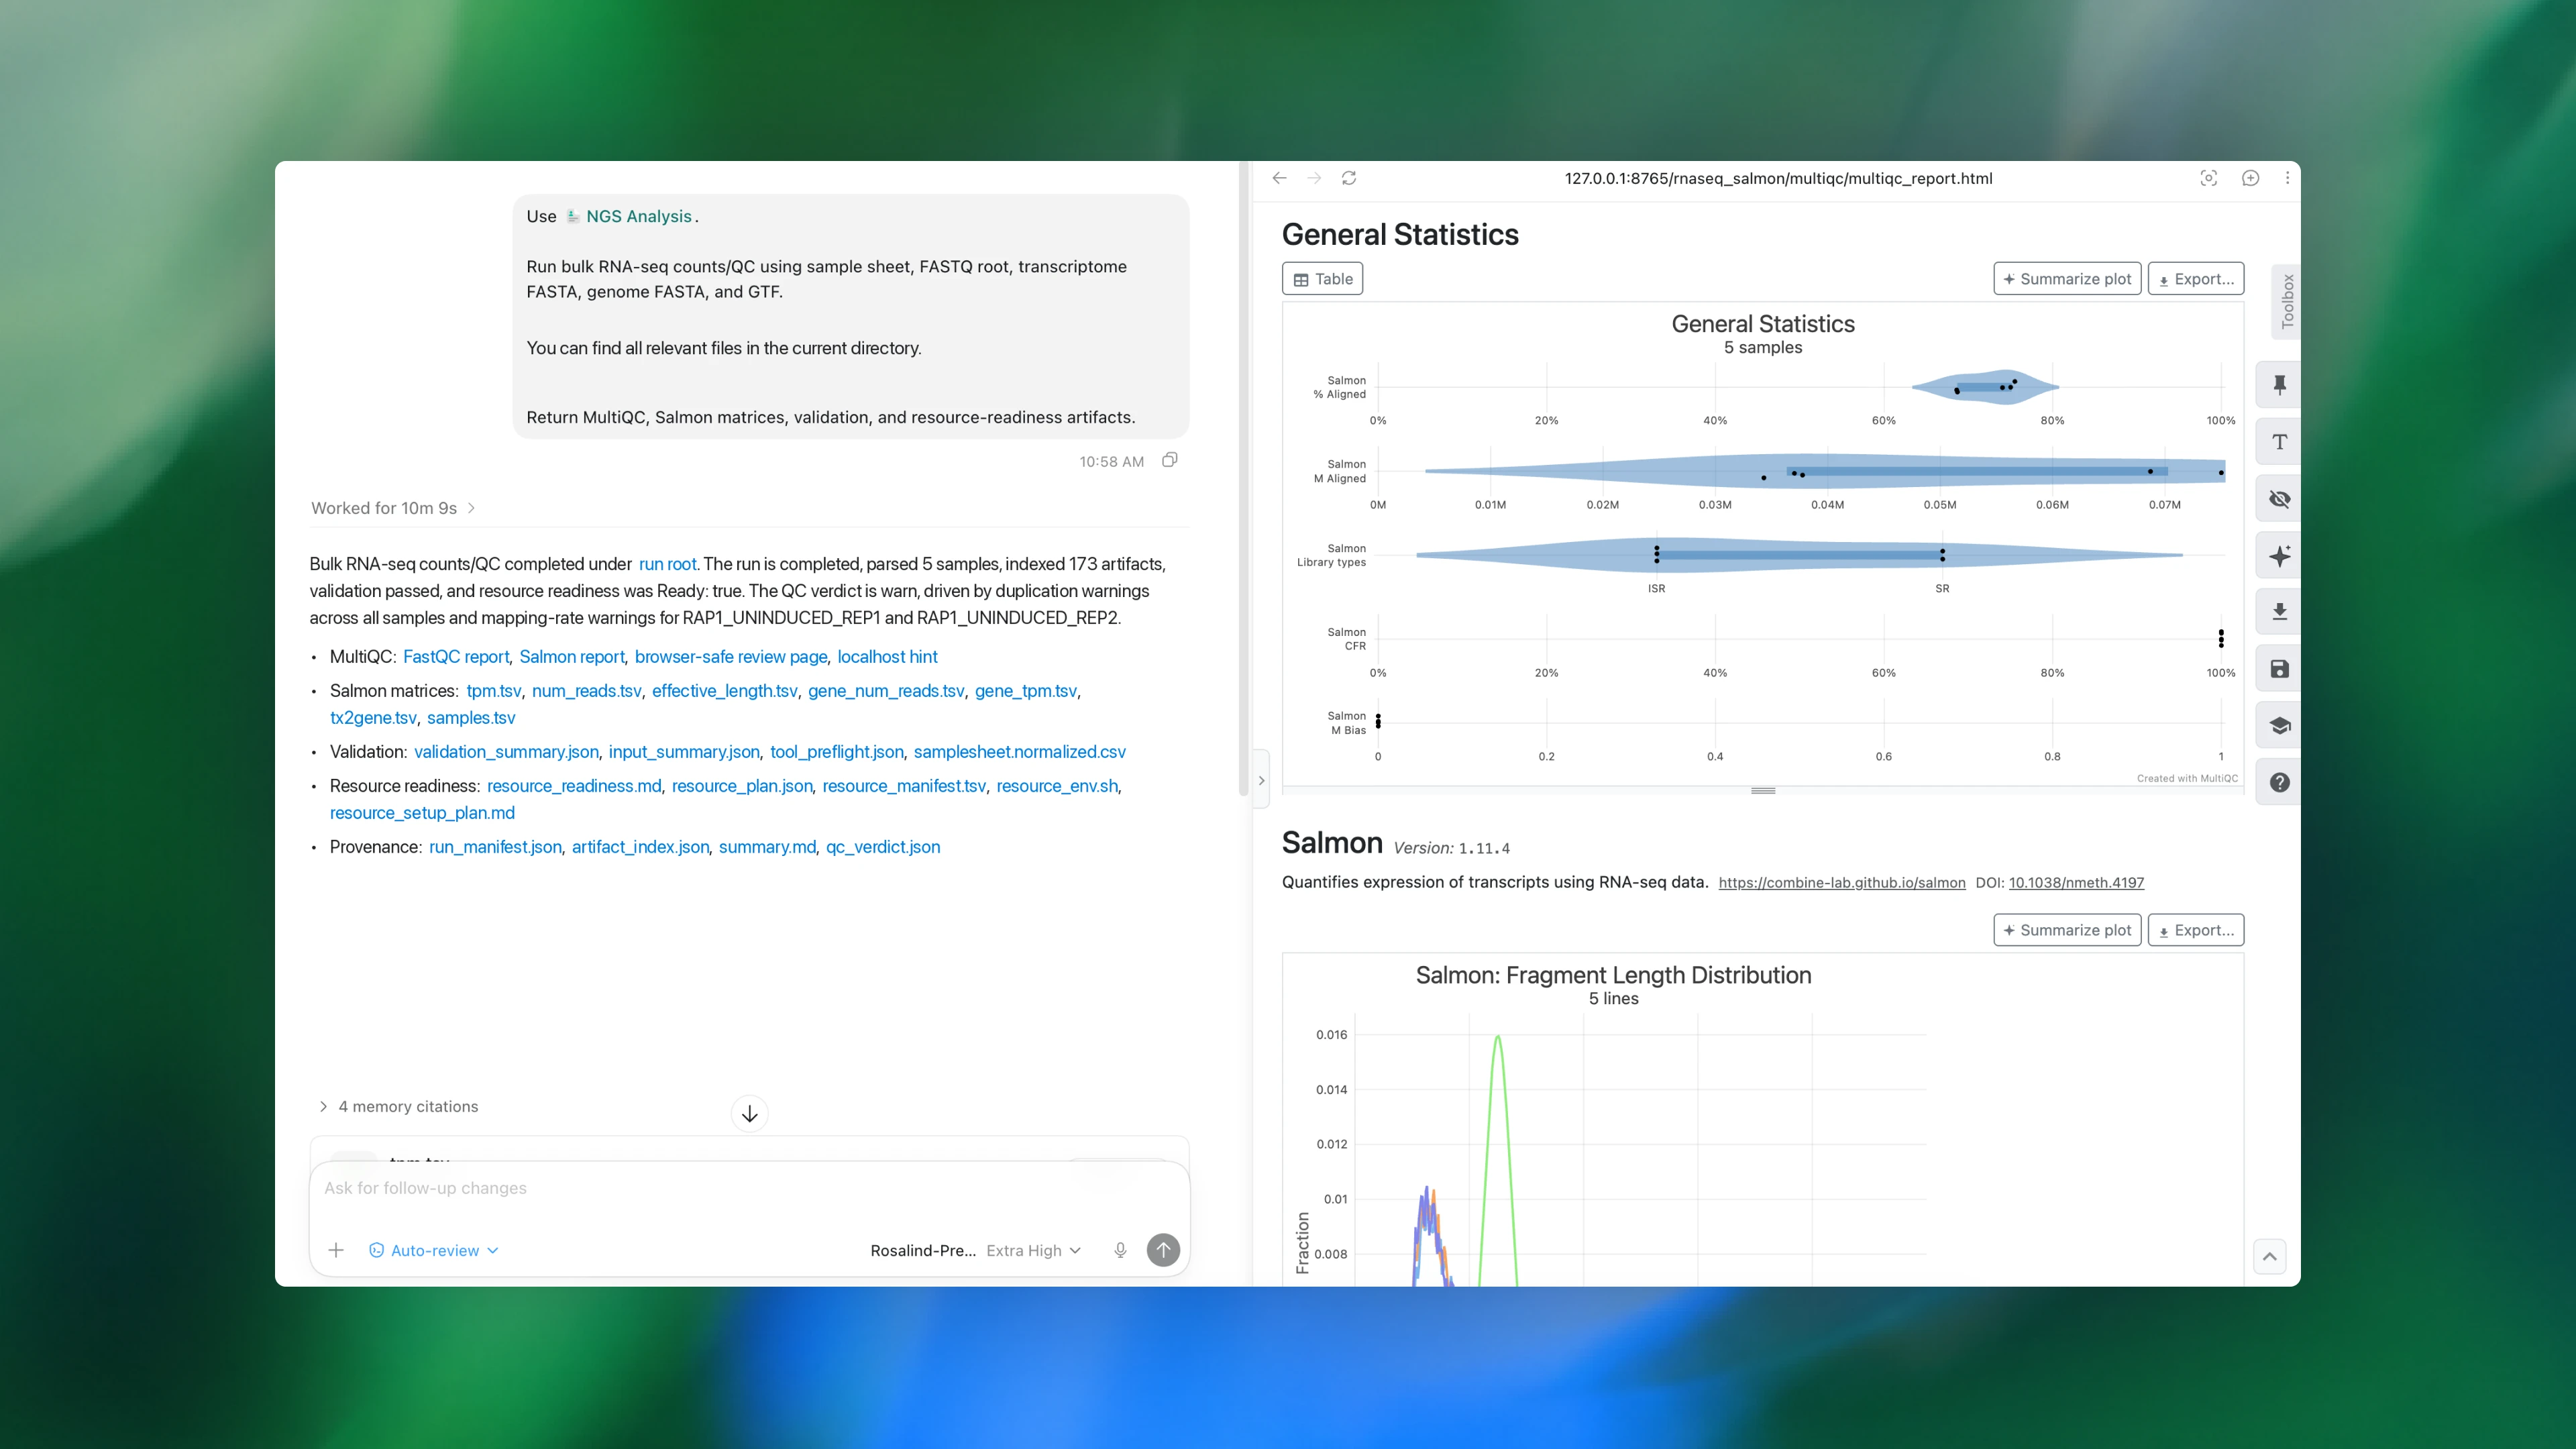Click Export for General Statistics plot
This screenshot has height=1449, width=2576.
tap(2196, 279)
